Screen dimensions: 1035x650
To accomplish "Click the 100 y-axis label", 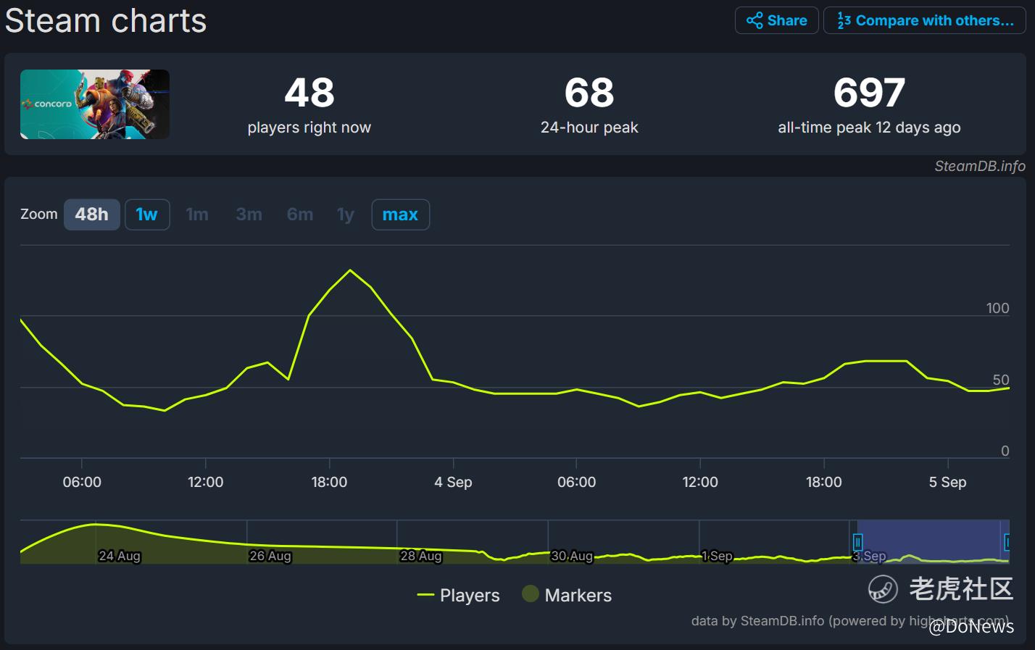I will point(997,308).
